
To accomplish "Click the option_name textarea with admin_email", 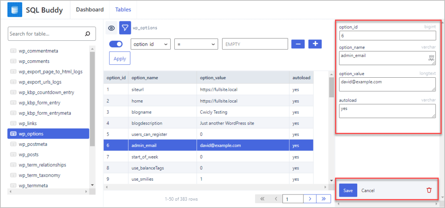I will [387, 58].
